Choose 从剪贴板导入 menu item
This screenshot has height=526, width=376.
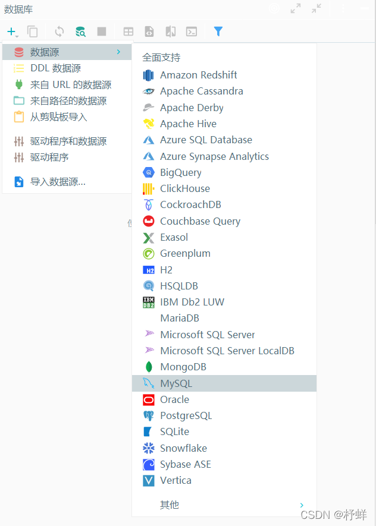(67, 116)
